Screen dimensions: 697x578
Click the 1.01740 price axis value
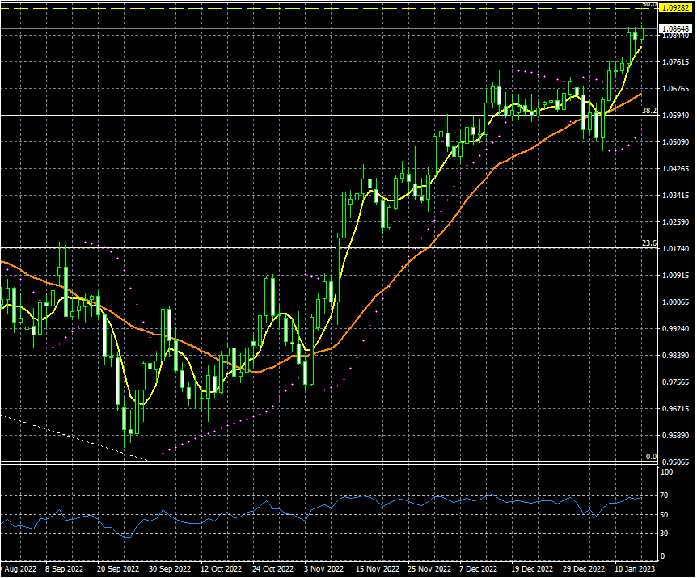[x=676, y=249]
